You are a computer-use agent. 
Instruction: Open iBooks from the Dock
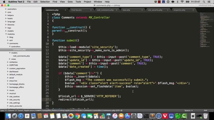pyautogui.click(x=121, y=116)
